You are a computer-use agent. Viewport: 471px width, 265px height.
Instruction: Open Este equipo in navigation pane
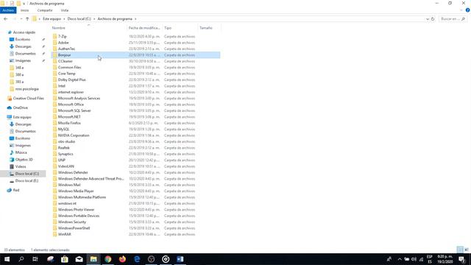(x=22, y=117)
